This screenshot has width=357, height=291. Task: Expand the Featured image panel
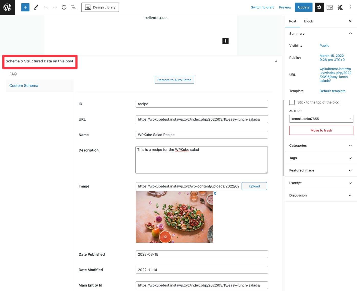(x=321, y=170)
